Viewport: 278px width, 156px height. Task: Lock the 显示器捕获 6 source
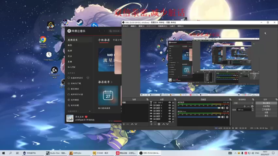pos(173,105)
